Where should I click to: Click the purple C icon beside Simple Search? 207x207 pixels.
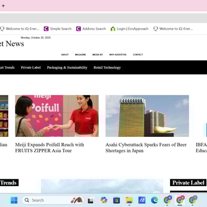click(x=46, y=29)
